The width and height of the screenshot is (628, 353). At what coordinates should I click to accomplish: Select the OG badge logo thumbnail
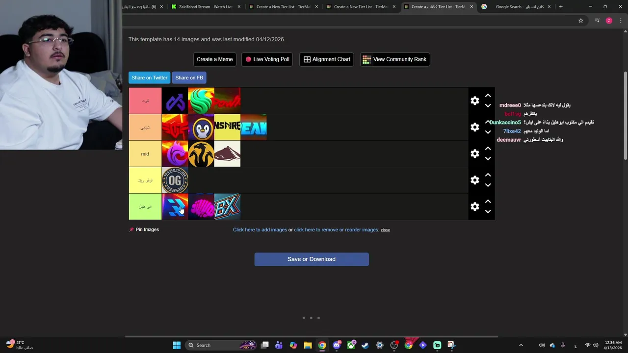pyautogui.click(x=175, y=180)
